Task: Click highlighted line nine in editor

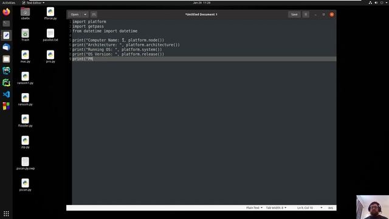Action: tap(204, 59)
